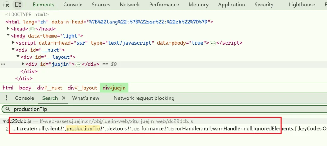This screenshot has width=327, height=146.
Task: Select the div id="__layout" row
Action: (x=48, y=57)
